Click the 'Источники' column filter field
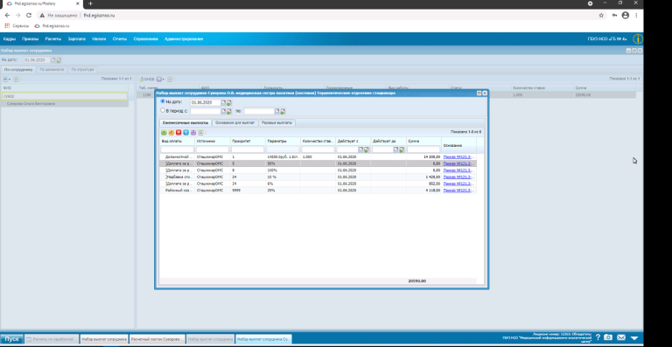The height and width of the screenshot is (347, 672). [x=213, y=149]
